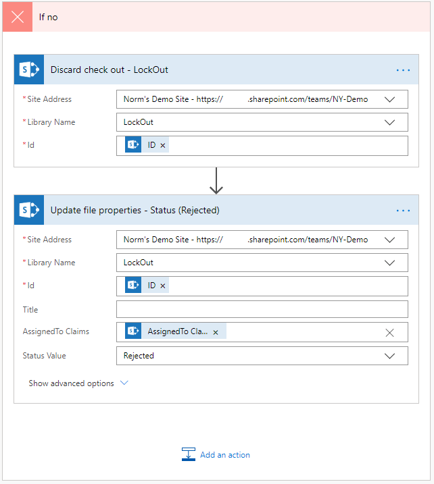Click the Add an action icon

189,455
